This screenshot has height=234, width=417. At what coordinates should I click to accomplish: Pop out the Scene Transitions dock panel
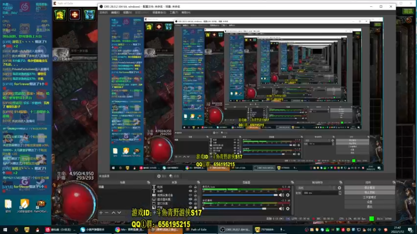pyautogui.click(x=341, y=183)
